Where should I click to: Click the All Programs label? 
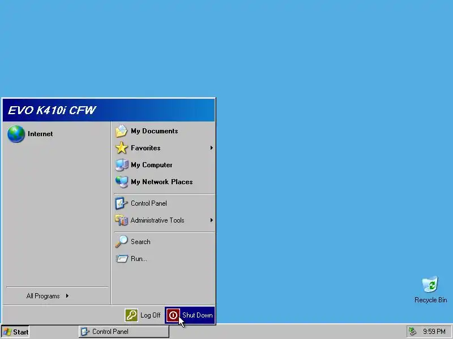43,296
